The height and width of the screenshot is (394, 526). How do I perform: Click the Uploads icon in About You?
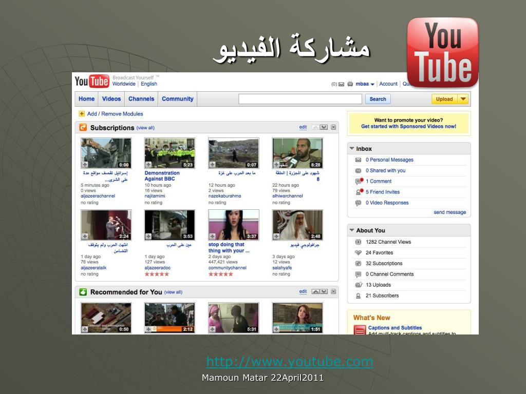359,285
